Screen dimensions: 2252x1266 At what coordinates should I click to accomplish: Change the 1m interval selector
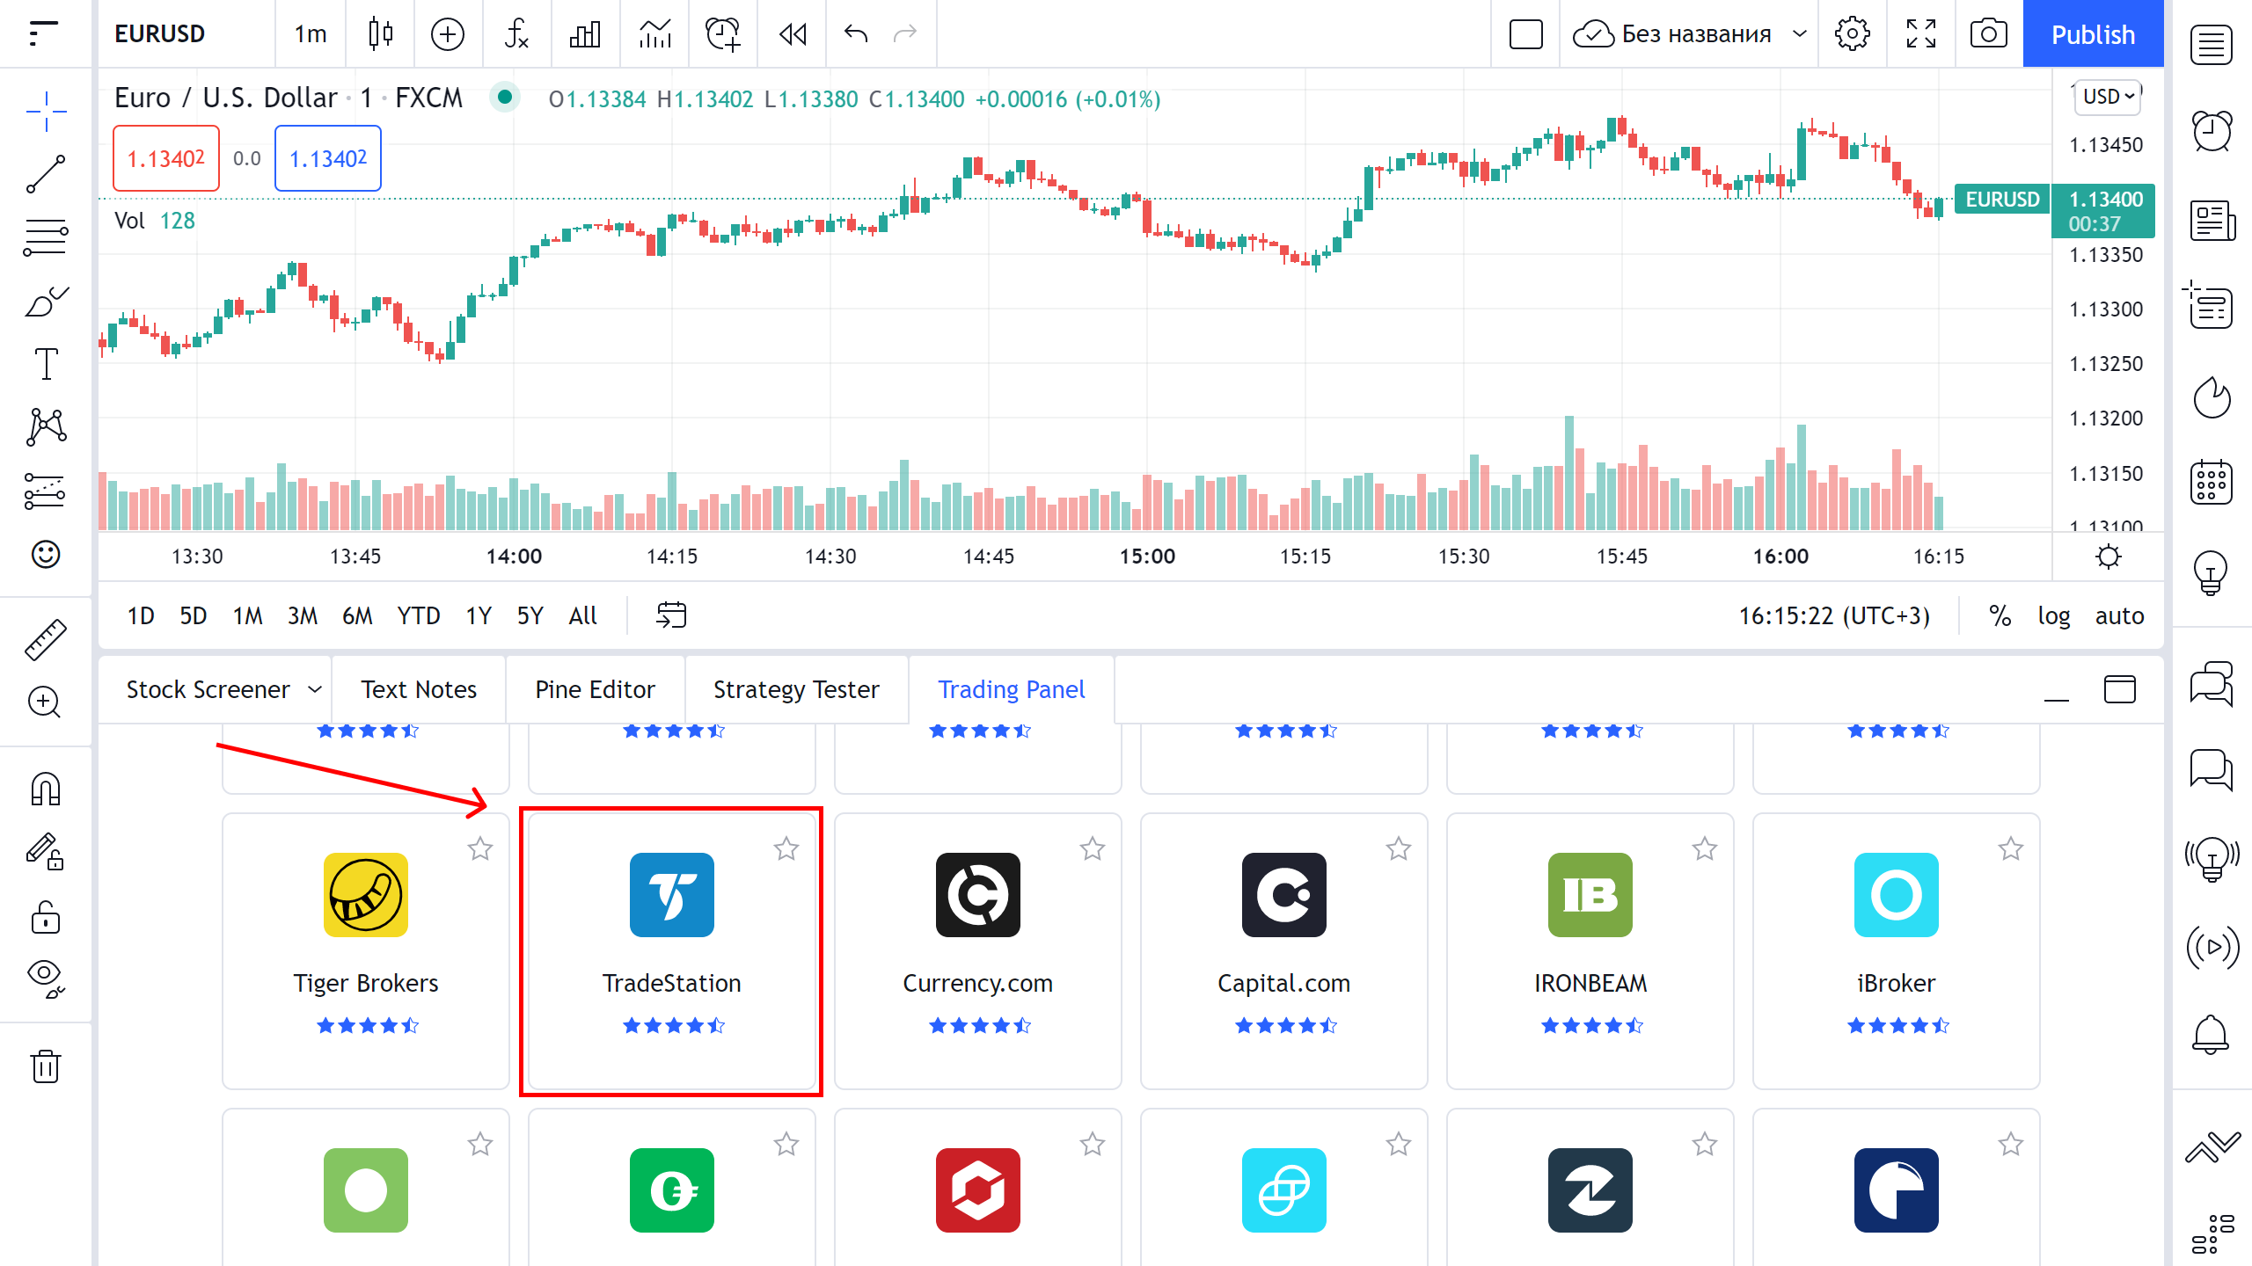point(311,33)
